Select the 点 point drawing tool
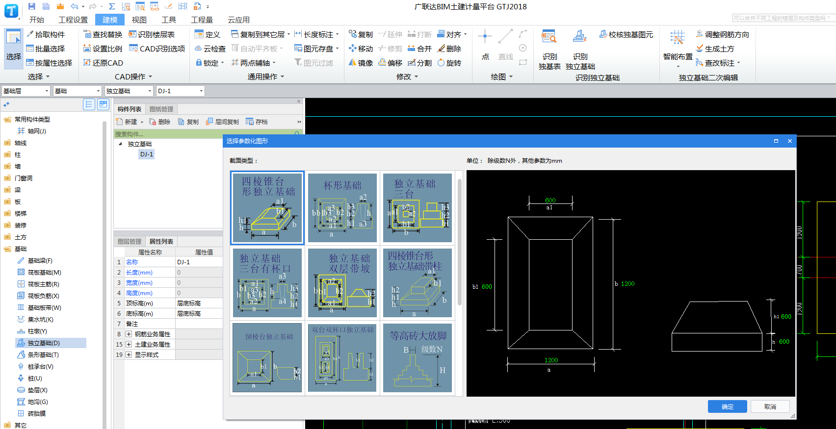This screenshot has height=429, width=836. tap(485, 45)
